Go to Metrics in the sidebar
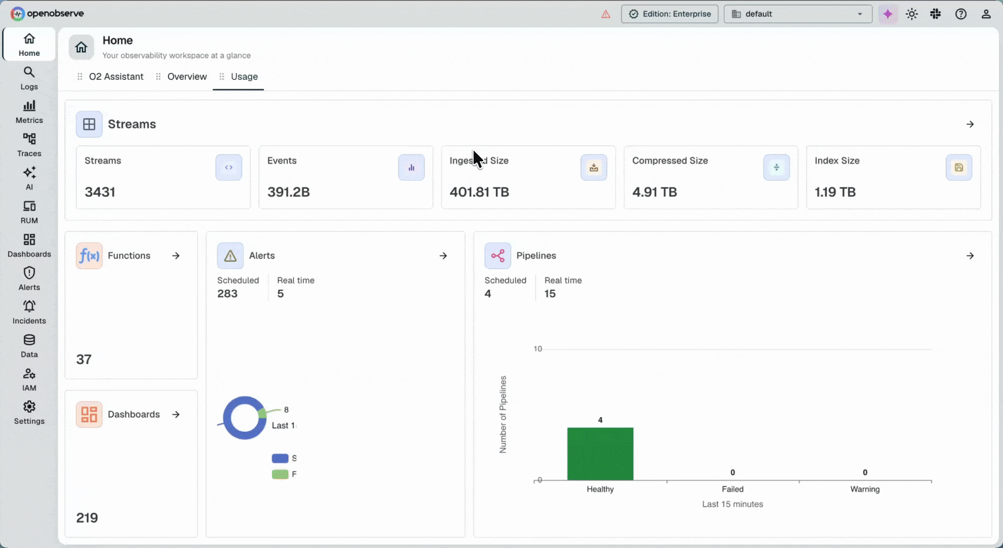 point(29,112)
